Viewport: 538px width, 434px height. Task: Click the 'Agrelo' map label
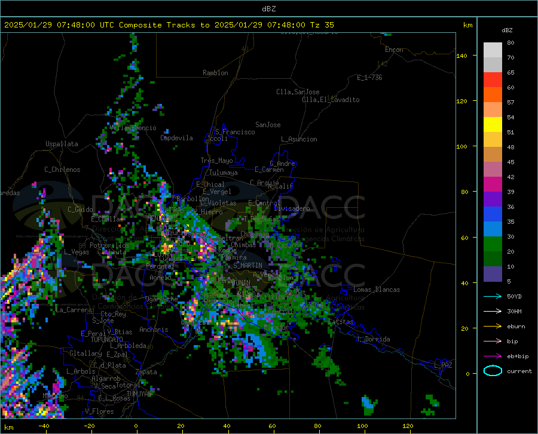(160, 278)
